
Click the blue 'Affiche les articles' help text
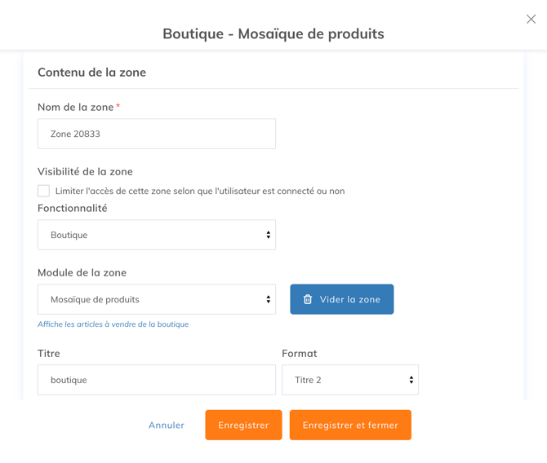pos(113,324)
